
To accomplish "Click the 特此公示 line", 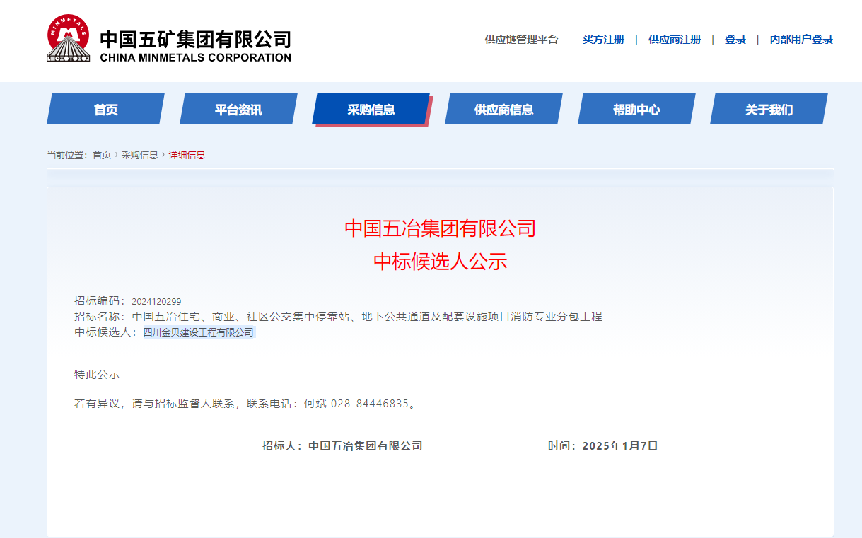I will pos(97,374).
